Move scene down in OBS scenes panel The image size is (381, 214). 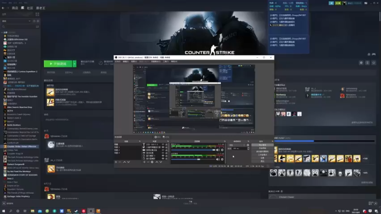pyautogui.click(x=129, y=162)
